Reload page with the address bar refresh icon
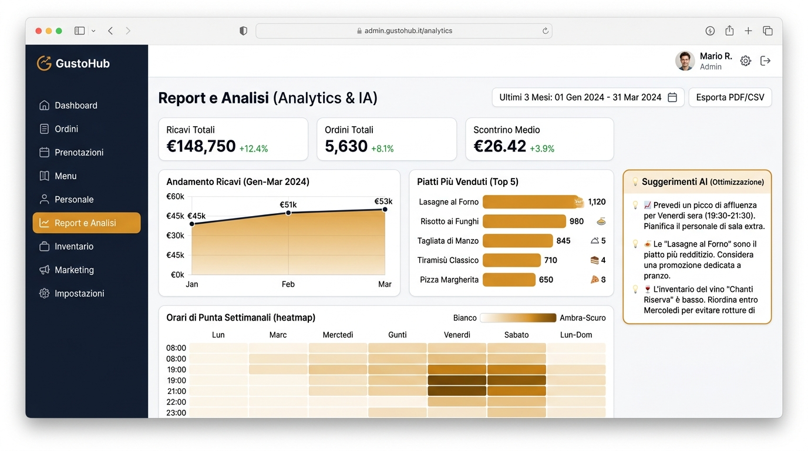808x451 pixels. coord(545,31)
